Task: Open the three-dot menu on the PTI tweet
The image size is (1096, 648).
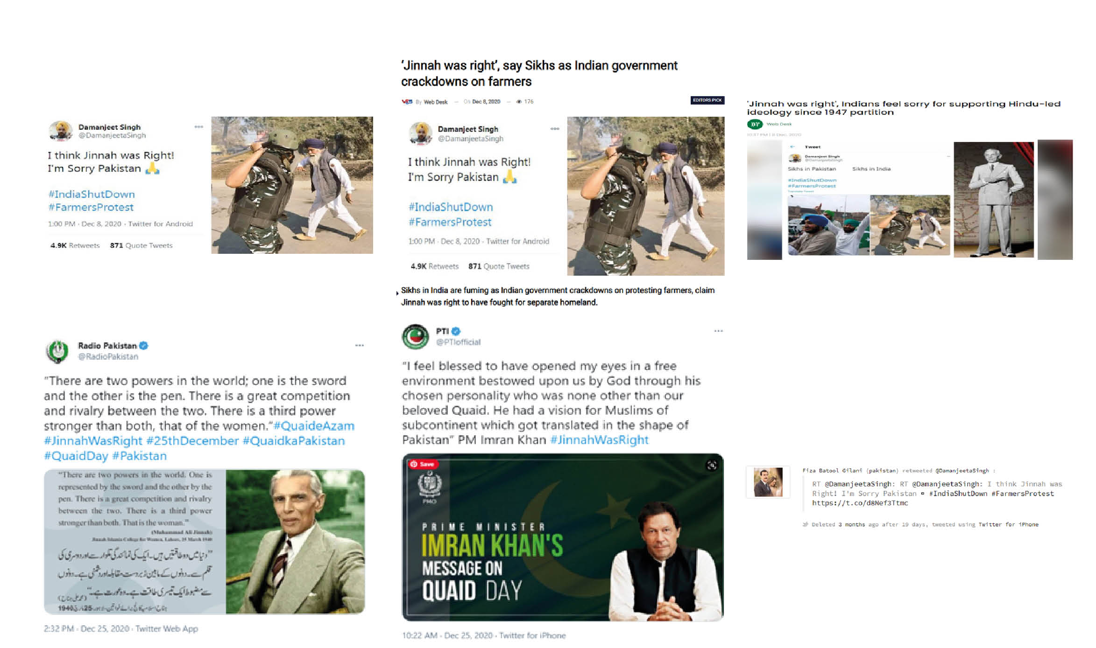Action: [718, 331]
